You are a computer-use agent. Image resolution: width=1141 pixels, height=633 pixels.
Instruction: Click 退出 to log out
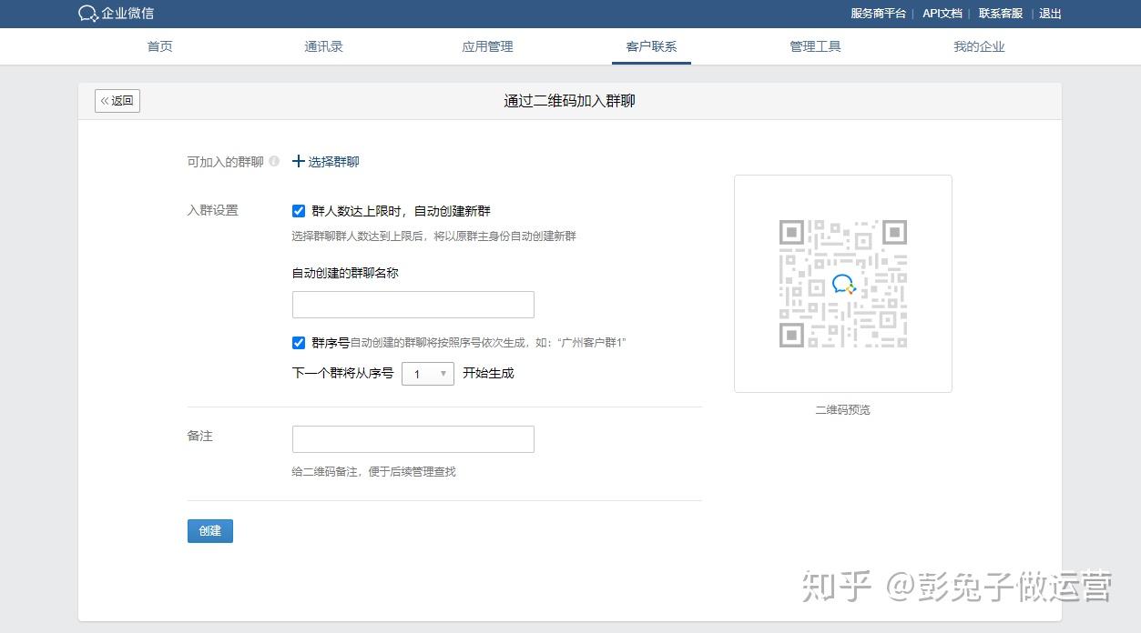[x=1051, y=14]
